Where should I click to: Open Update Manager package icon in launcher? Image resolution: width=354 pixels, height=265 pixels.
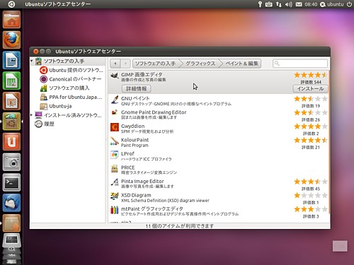[x=11, y=223]
